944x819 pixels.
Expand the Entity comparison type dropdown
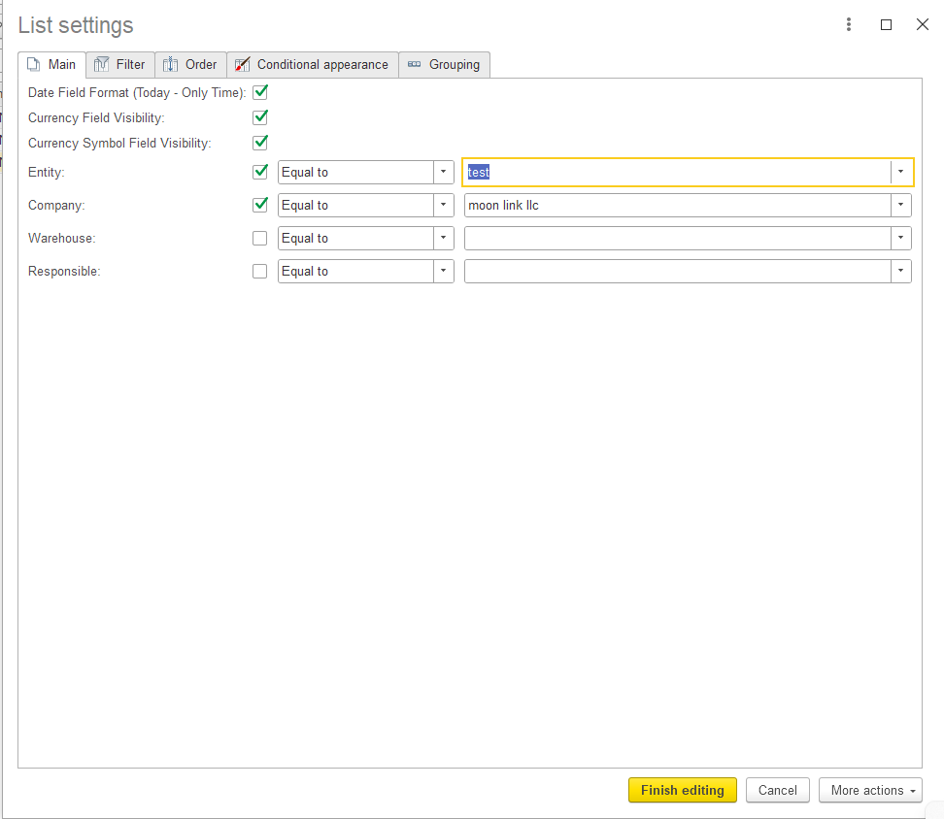click(x=443, y=172)
